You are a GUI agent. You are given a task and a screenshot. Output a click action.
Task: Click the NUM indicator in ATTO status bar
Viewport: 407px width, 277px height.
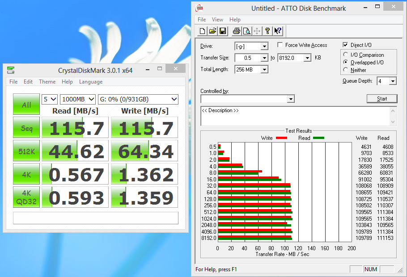tap(371, 269)
